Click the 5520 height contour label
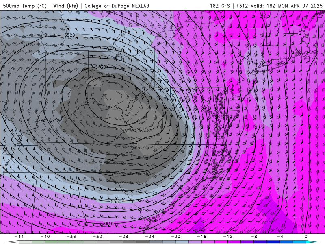Image resolution: width=325 pixels, height=244 pixels. [69, 35]
